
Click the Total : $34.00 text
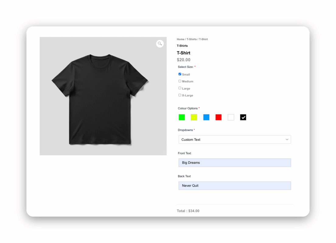188,211
